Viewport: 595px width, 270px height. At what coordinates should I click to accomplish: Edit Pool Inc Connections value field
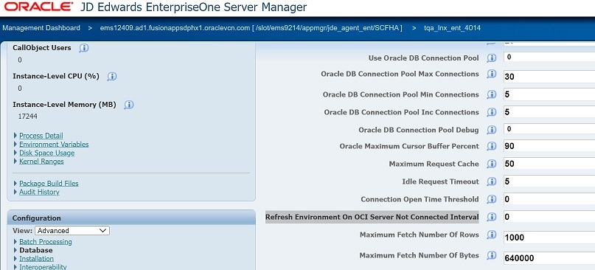coord(549,112)
